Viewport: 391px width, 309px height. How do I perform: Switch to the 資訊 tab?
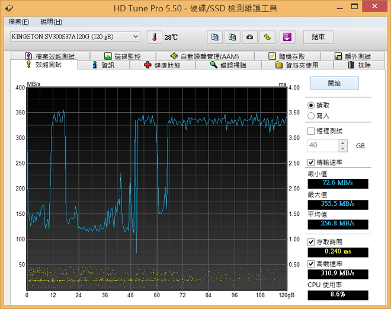[x=104, y=65]
